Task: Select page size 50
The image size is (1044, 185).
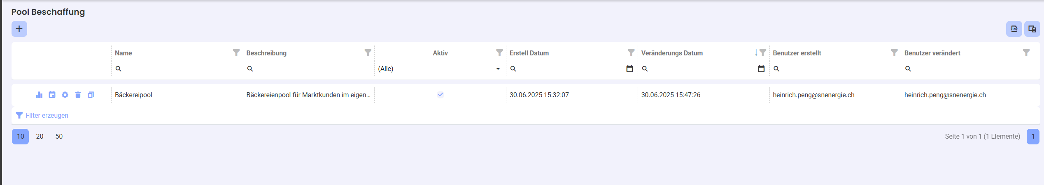Action: [59, 136]
